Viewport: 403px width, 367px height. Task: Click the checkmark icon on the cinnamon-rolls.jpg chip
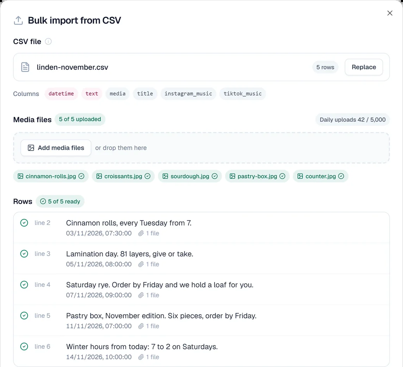(x=81, y=176)
